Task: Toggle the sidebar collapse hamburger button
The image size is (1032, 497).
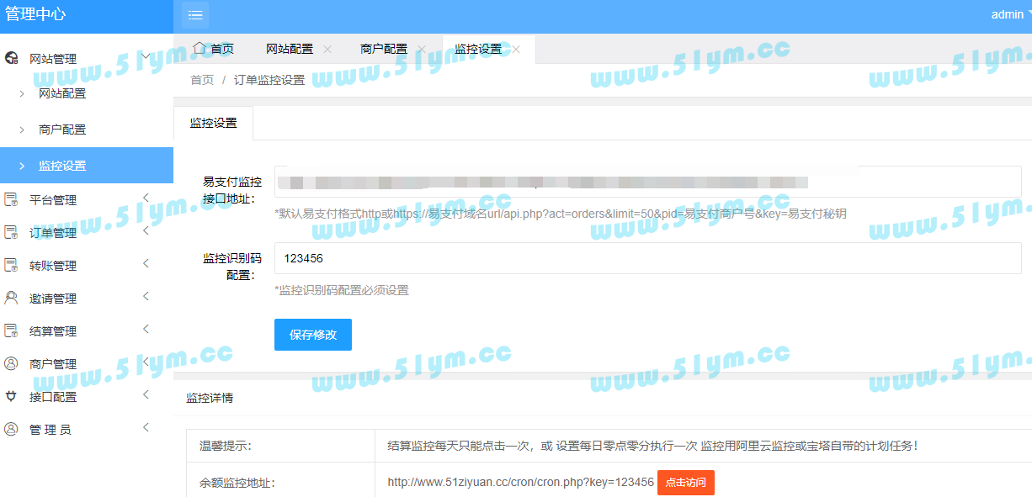Action: [195, 15]
